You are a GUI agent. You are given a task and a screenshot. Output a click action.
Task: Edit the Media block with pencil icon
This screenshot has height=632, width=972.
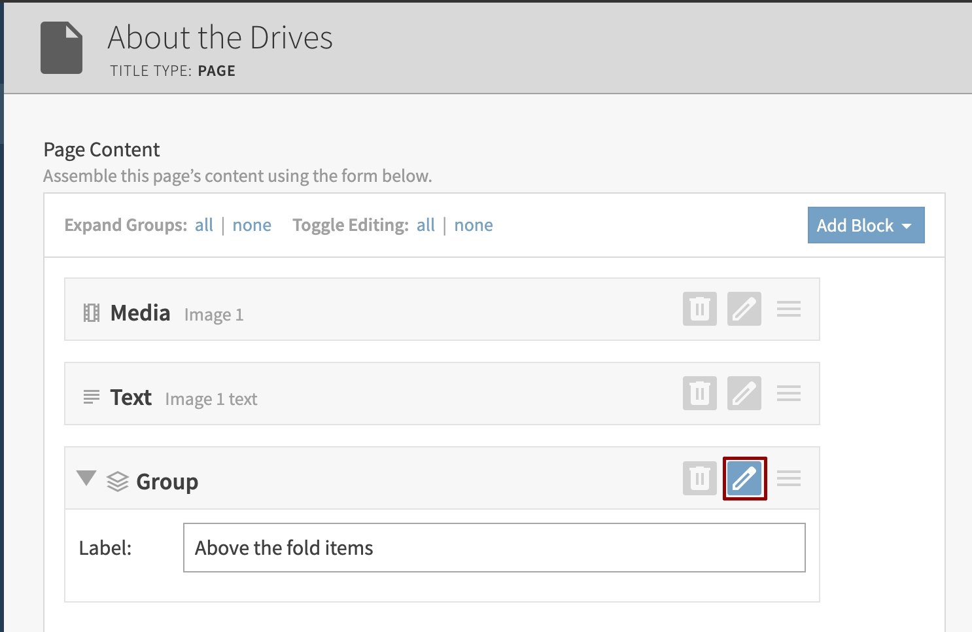[x=744, y=309]
